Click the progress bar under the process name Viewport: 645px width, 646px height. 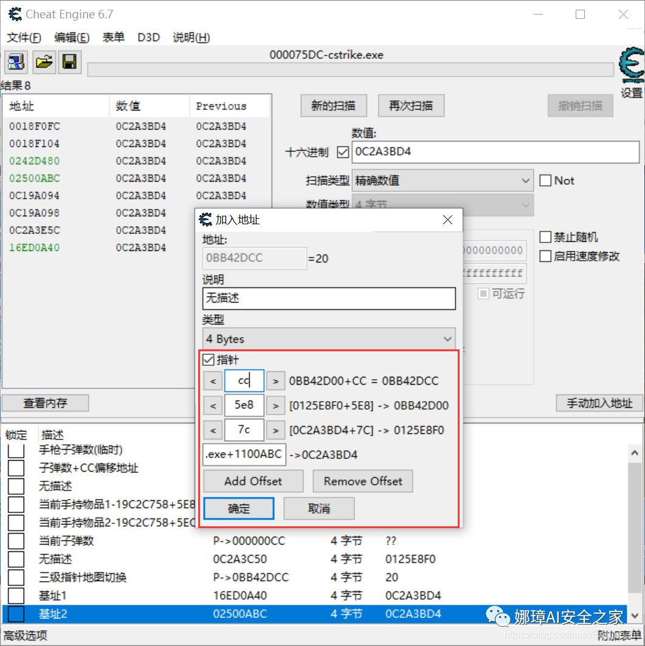click(x=351, y=70)
